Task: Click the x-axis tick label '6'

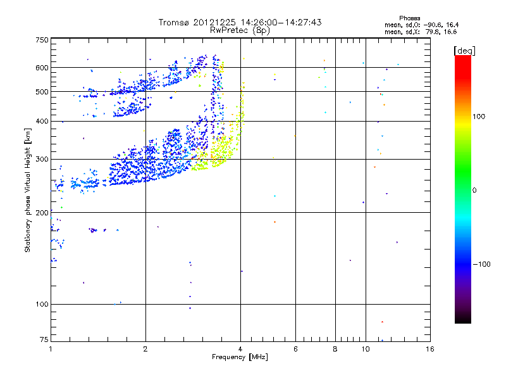Action: click(x=295, y=349)
